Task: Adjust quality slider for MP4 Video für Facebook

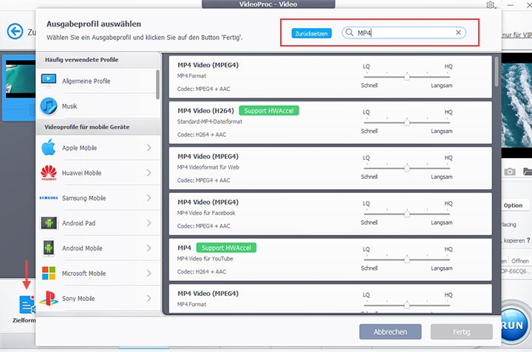Action: [407, 214]
